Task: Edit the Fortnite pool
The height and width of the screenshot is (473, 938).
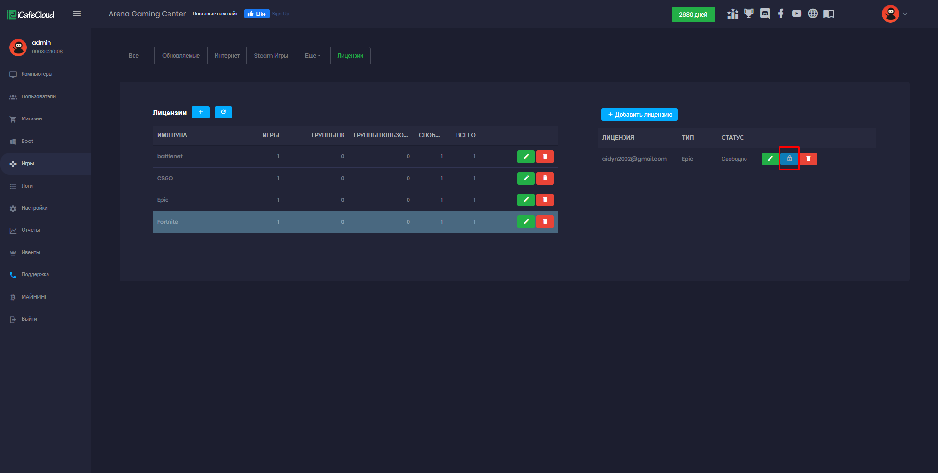Action: 526,222
